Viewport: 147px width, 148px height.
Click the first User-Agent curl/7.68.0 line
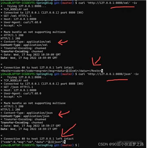(x=21, y=22)
